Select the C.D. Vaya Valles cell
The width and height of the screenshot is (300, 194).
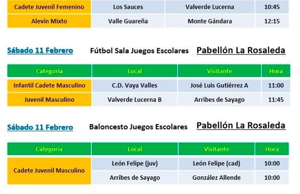(134, 85)
